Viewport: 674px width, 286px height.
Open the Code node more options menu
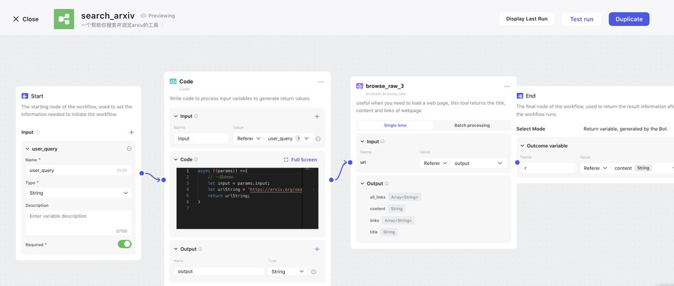[x=321, y=81]
